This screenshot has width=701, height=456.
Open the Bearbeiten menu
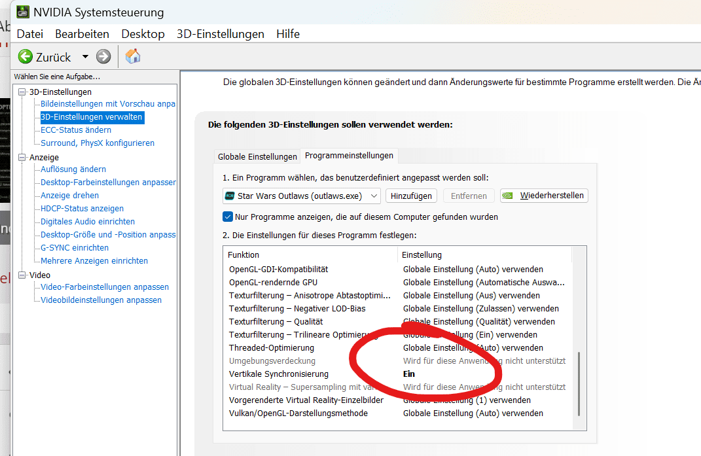(x=82, y=34)
